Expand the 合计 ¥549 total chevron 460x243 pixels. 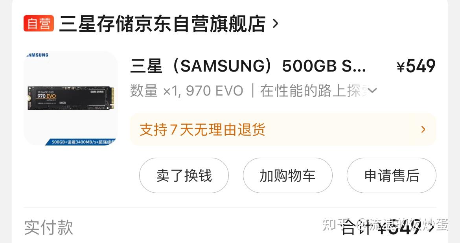[x=431, y=228]
